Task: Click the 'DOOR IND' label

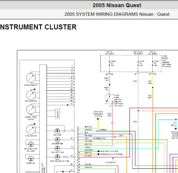Action: tap(31, 163)
